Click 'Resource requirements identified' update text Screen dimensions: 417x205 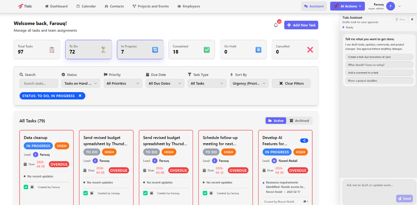(x=285, y=185)
